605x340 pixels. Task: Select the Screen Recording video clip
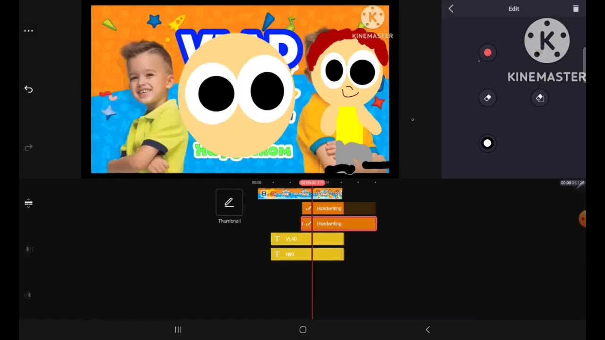pyautogui.click(x=300, y=194)
